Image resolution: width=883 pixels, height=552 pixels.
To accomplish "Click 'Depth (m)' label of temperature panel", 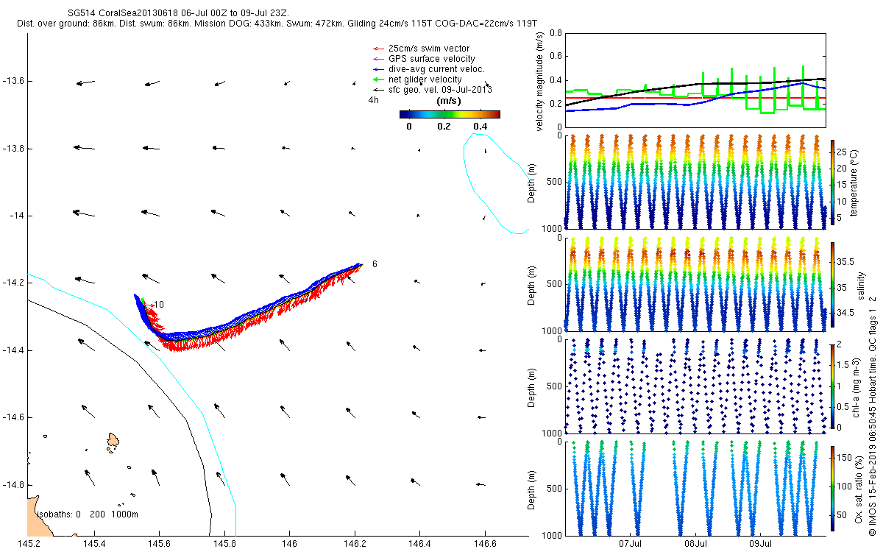I will tap(532, 182).
